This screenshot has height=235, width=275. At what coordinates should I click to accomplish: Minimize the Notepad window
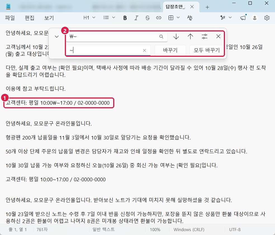[x=234, y=3]
